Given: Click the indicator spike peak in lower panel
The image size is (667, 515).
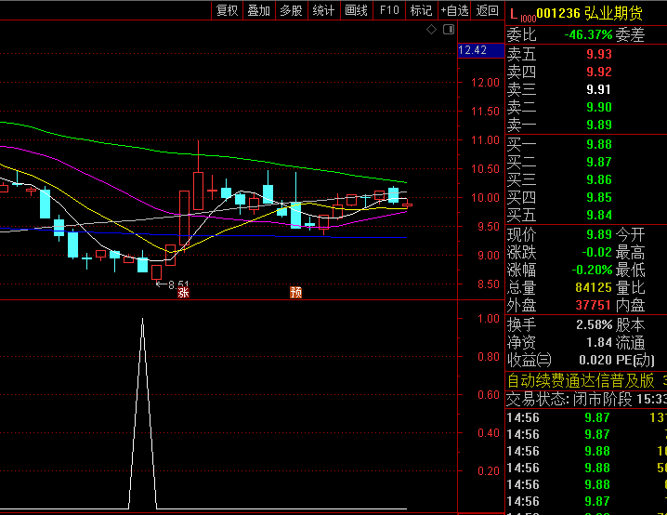Looking at the screenshot, I should click(142, 321).
